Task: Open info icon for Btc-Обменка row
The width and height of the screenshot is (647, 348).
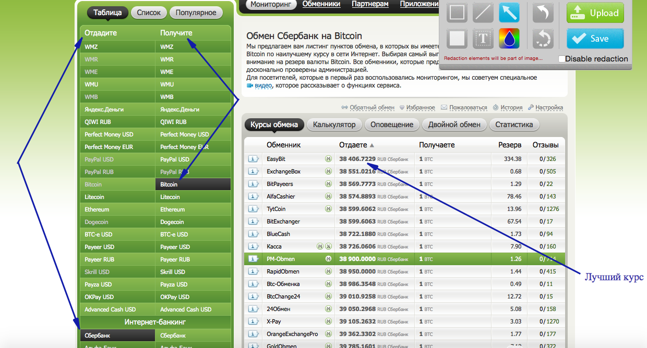Action: point(253,284)
